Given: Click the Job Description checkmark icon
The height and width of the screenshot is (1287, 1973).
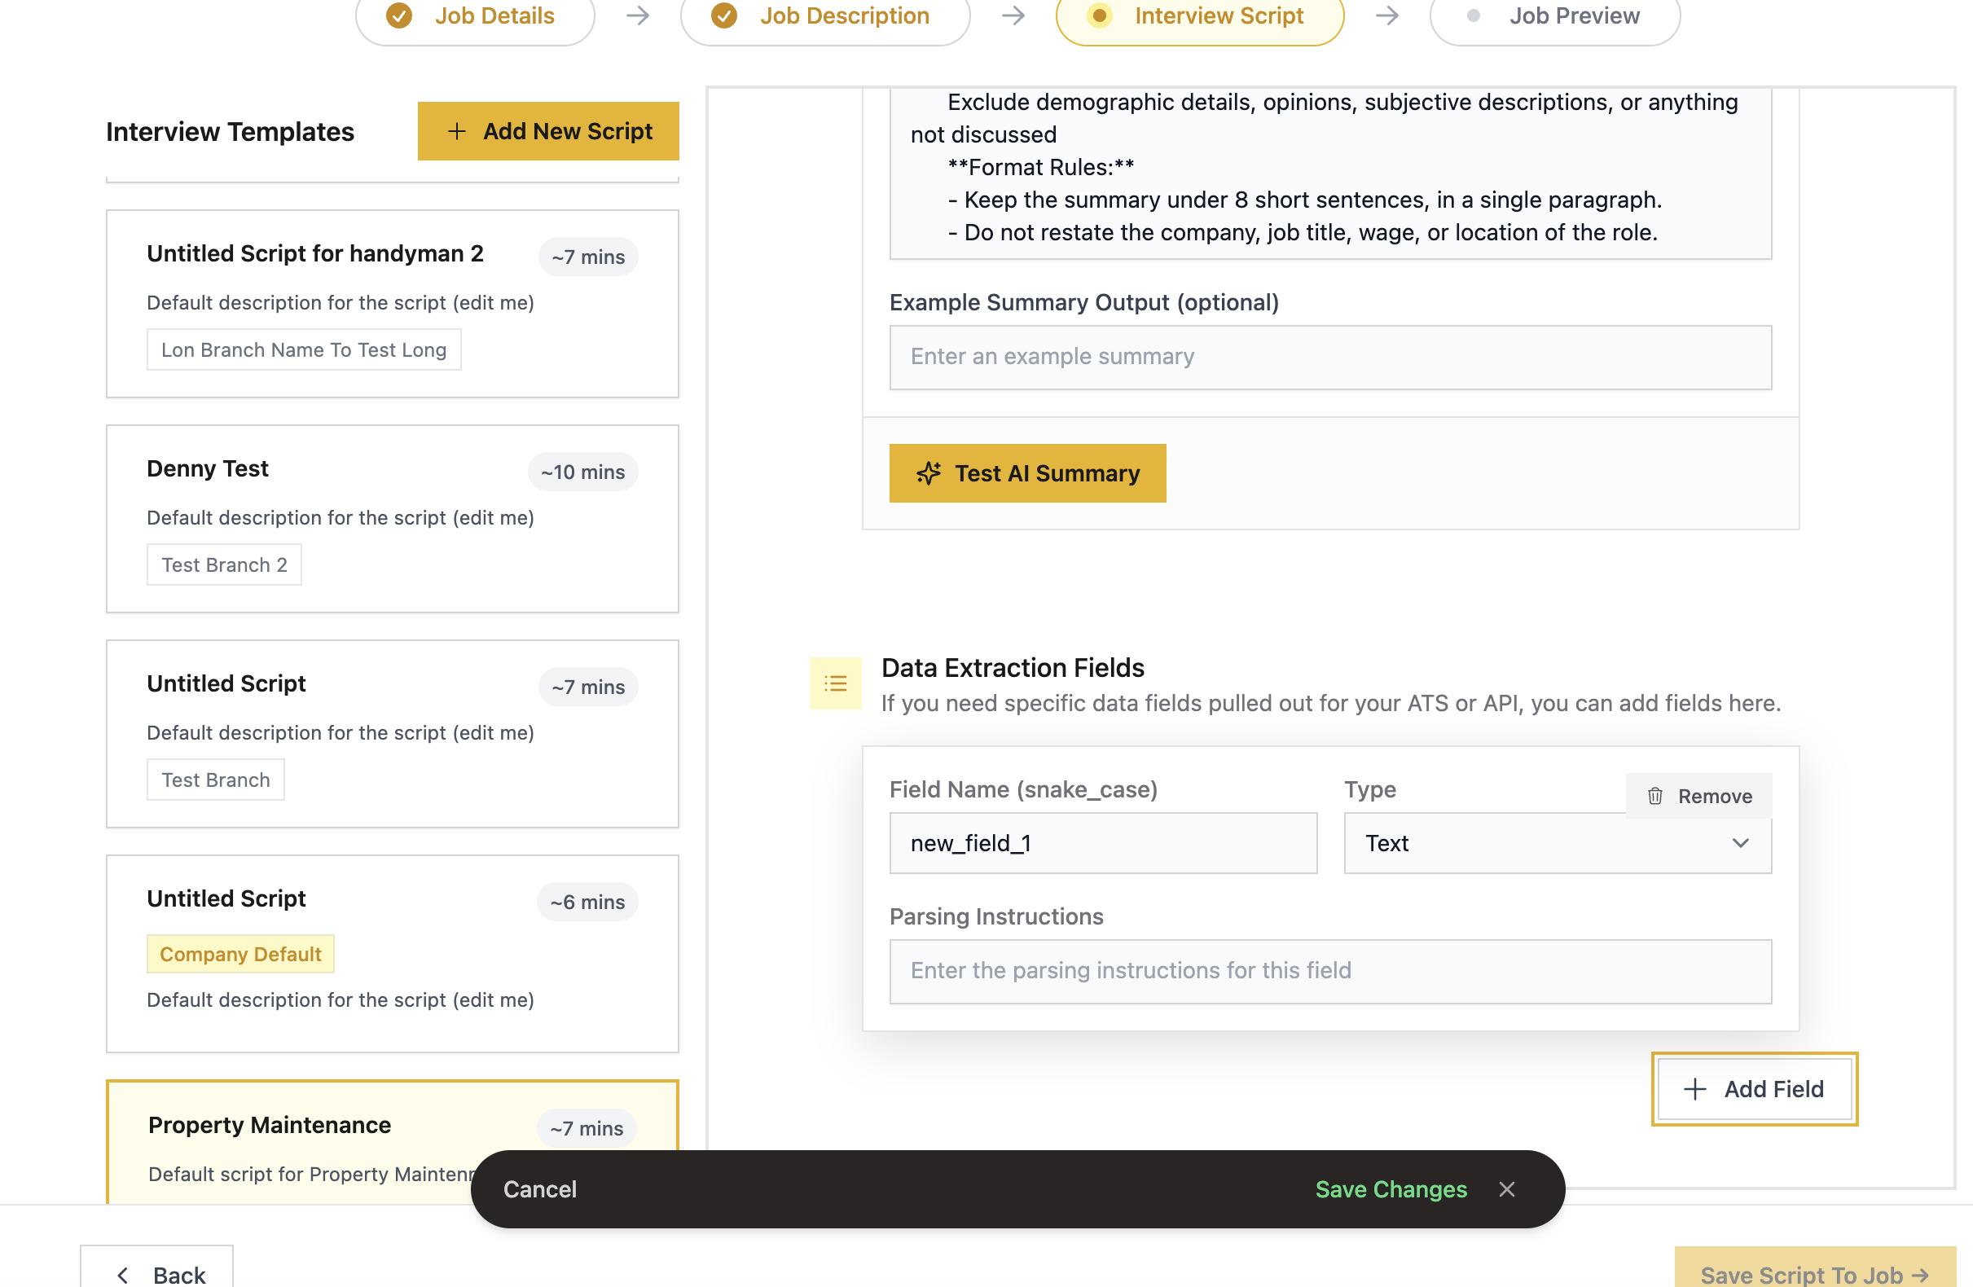Looking at the screenshot, I should pos(723,15).
